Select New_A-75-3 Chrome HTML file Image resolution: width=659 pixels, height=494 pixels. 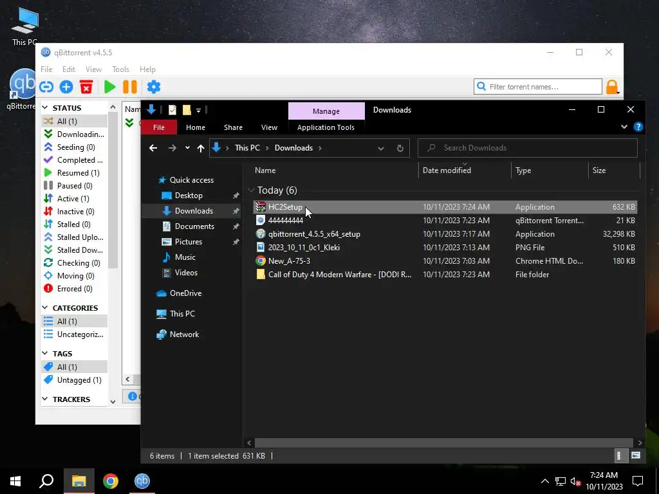[x=445, y=261]
